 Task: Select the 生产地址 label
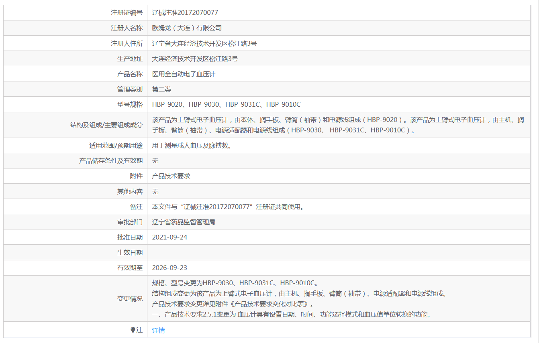tap(130, 59)
